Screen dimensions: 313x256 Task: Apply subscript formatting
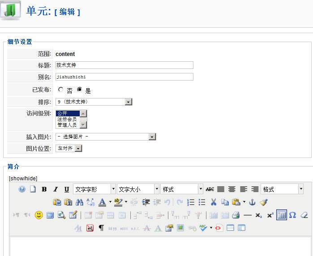tap(258, 215)
